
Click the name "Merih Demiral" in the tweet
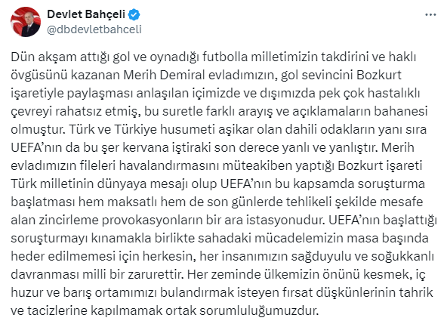[164, 76]
